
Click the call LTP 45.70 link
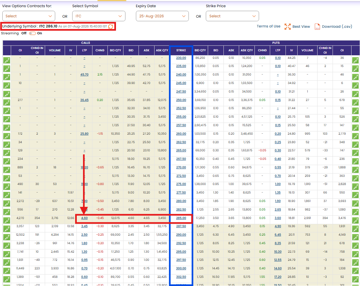click(x=85, y=75)
